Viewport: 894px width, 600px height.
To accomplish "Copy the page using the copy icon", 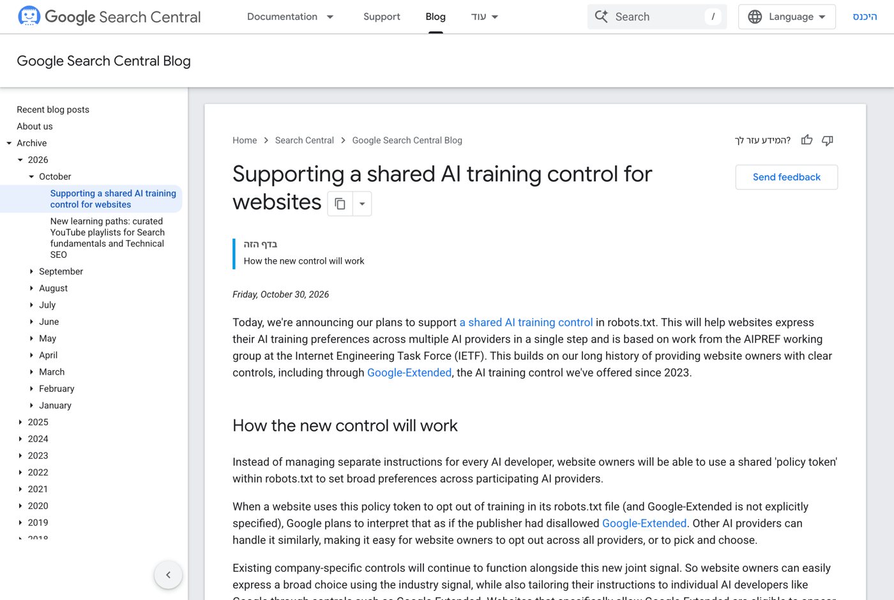I will pyautogui.click(x=340, y=204).
